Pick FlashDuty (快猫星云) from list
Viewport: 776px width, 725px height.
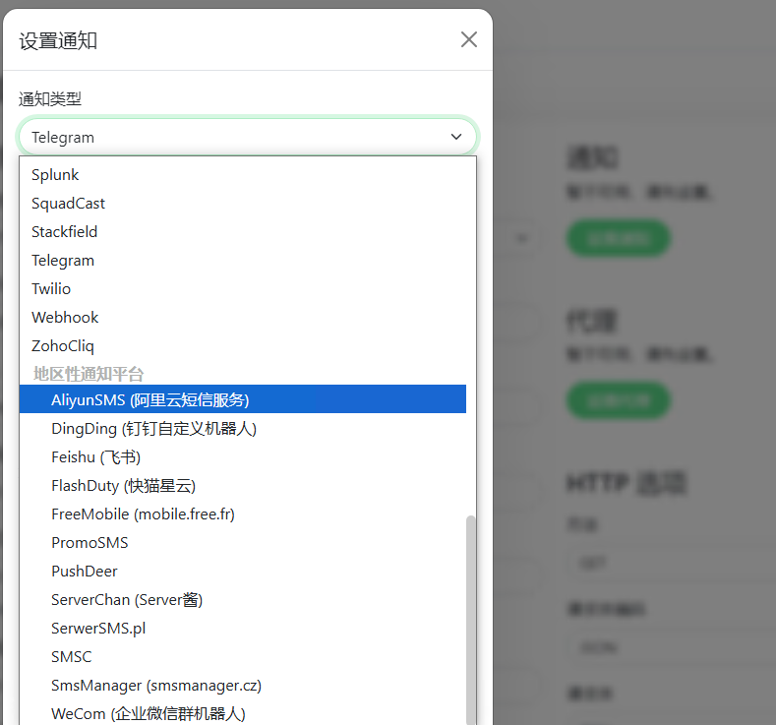(x=243, y=486)
